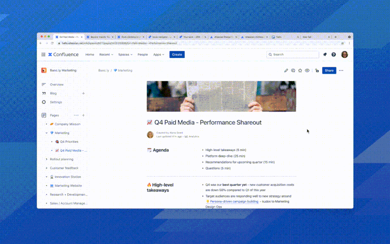Viewport: 390px width, 244px height.
Task: Open the Atlassian app switcher grid icon
Action: pyautogui.click(x=43, y=54)
